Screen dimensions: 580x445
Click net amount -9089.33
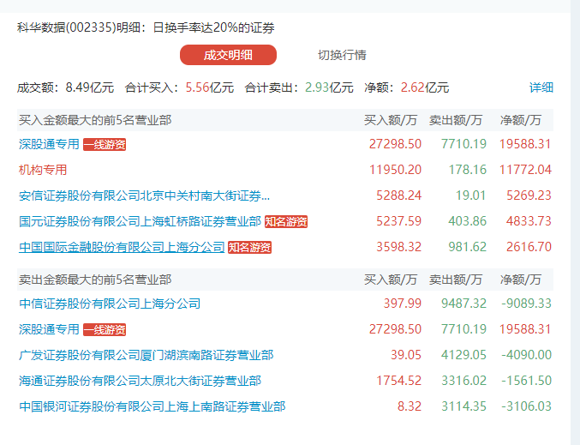(x=526, y=304)
